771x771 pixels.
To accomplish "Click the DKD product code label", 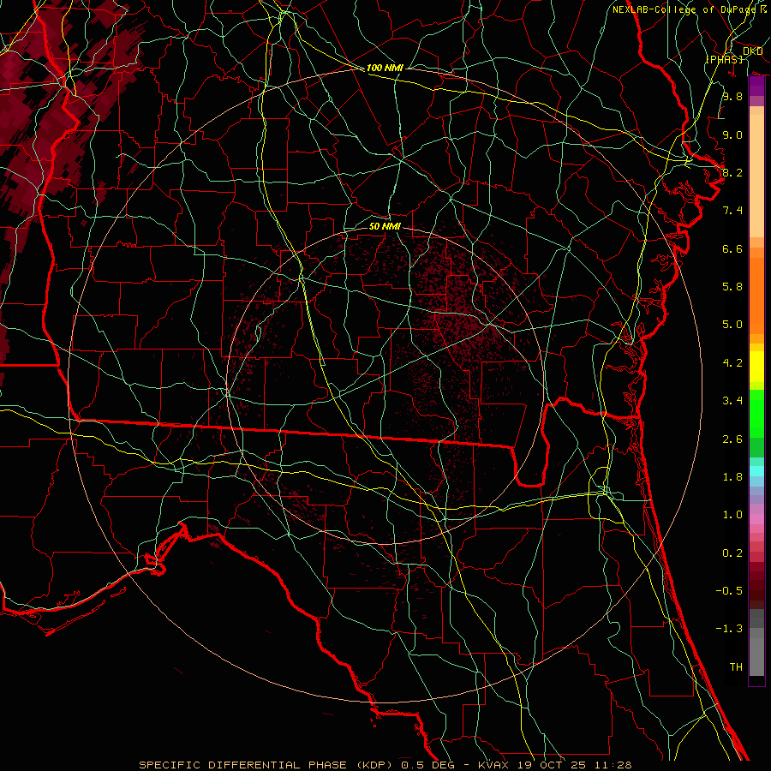I will click(752, 51).
